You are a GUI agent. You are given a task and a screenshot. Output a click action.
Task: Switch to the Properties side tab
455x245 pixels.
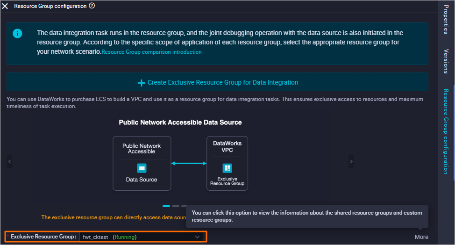pos(446,20)
